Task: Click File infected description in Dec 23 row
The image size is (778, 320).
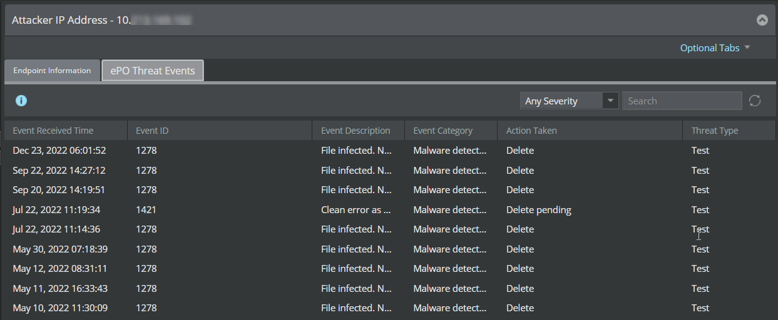Action: pyautogui.click(x=357, y=151)
